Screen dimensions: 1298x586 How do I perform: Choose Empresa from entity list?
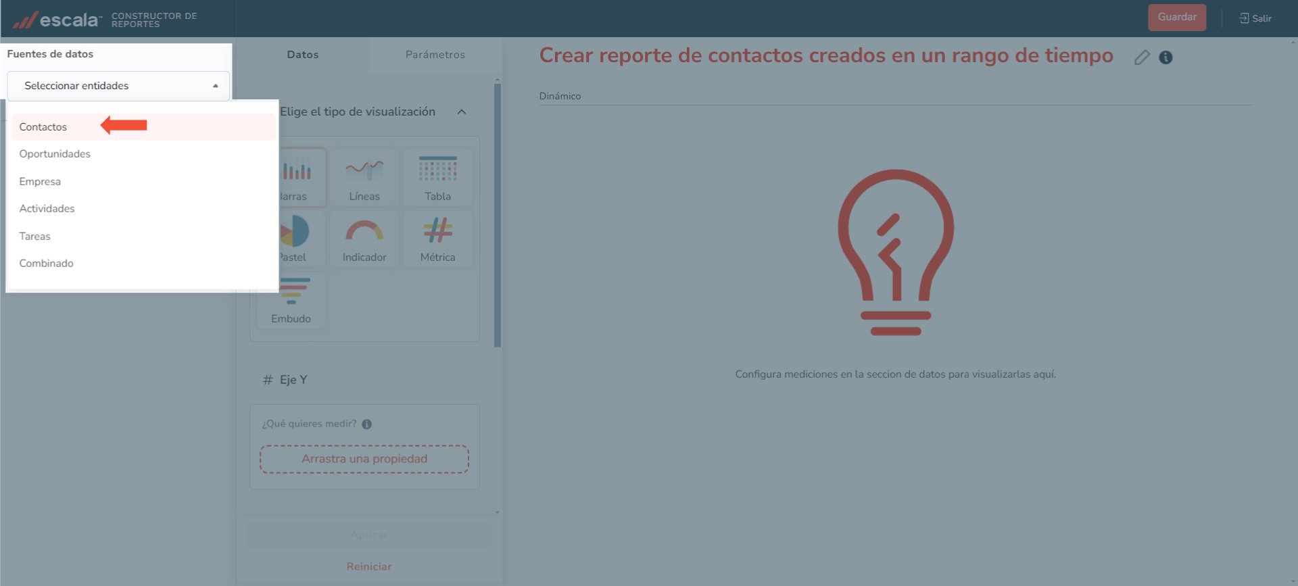(144, 181)
